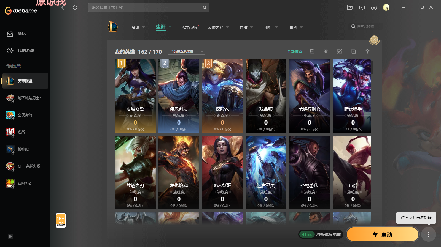
Task: Select 全民街篮 in recent games
Action: [x=25, y=115]
